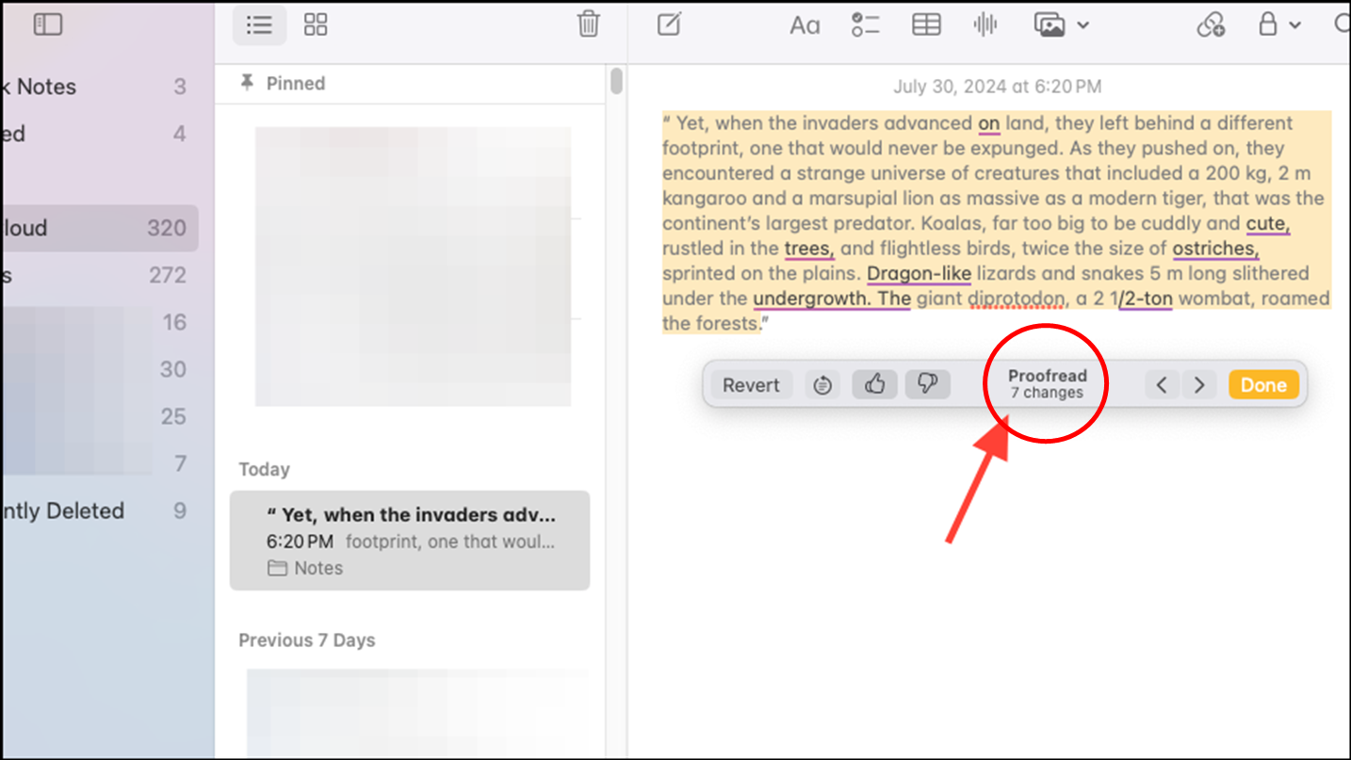Click the misspelled word "diprotodon"
1351x760 pixels.
(1017, 299)
